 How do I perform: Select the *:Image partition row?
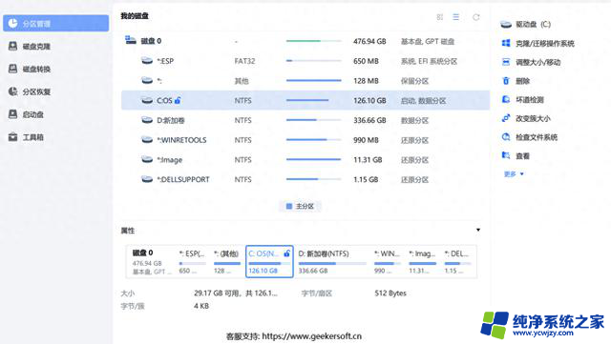point(305,159)
